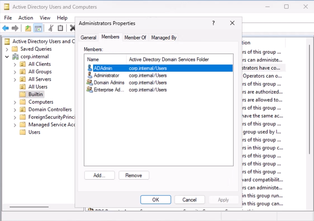The image size is (314, 221).
Task: Switch to the Member Of tab
Action: tap(135, 38)
